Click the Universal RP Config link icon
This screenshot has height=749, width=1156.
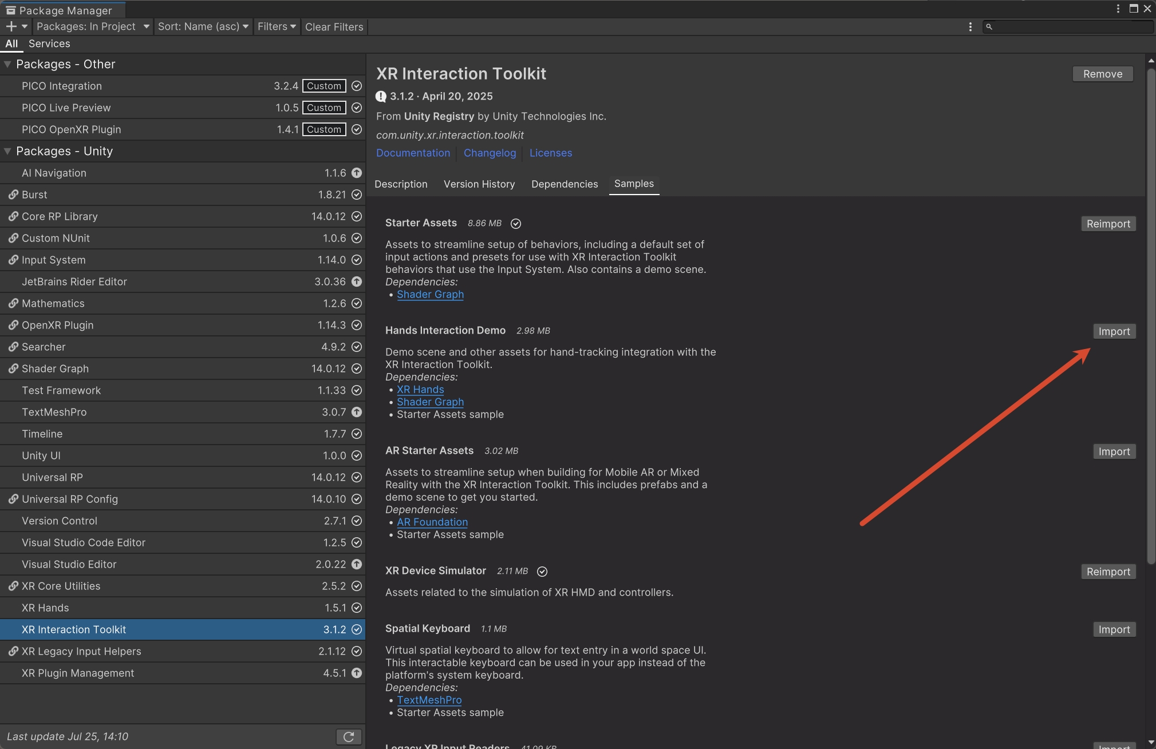tap(13, 499)
